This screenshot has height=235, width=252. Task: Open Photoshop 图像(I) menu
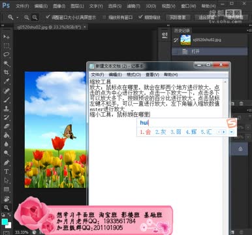[x=59, y=6]
